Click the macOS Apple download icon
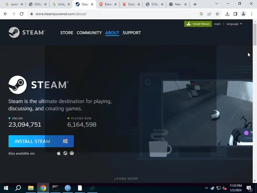257x193 pixels. pyautogui.click(x=59, y=153)
